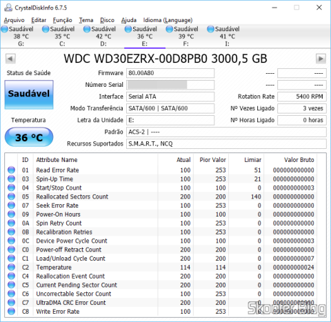Select the Reallocated Sectors Count attribute name
This screenshot has height=322, width=331.
tap(72, 197)
